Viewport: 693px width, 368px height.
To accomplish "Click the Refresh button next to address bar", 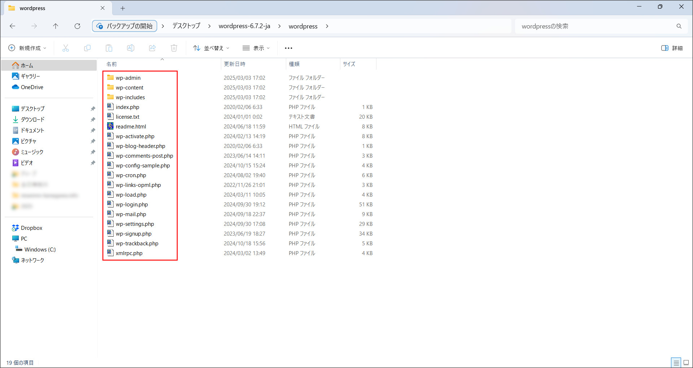I will click(77, 26).
